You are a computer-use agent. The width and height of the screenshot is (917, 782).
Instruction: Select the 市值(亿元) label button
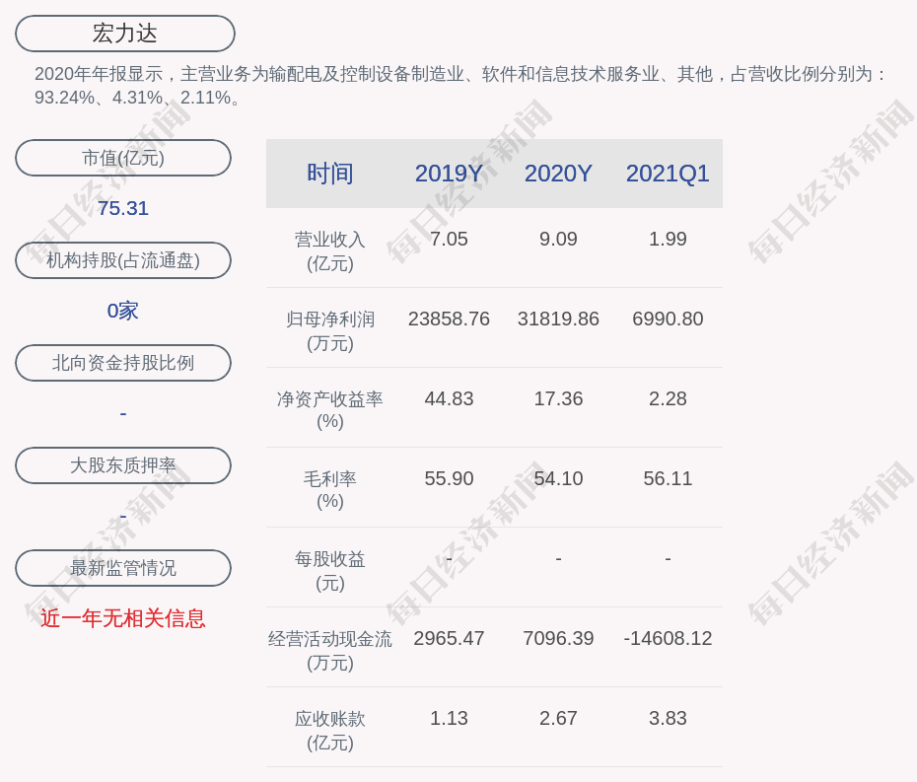123,158
